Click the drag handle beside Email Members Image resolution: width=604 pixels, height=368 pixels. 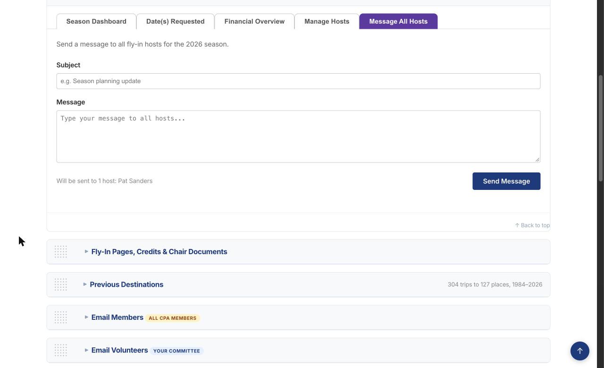[61, 317]
